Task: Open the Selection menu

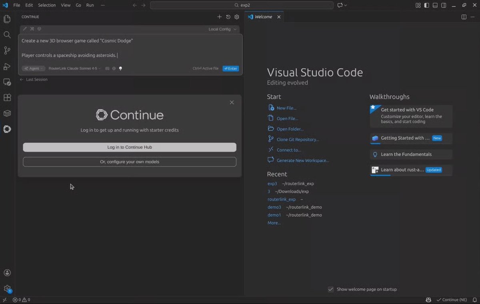Action: click(47, 5)
